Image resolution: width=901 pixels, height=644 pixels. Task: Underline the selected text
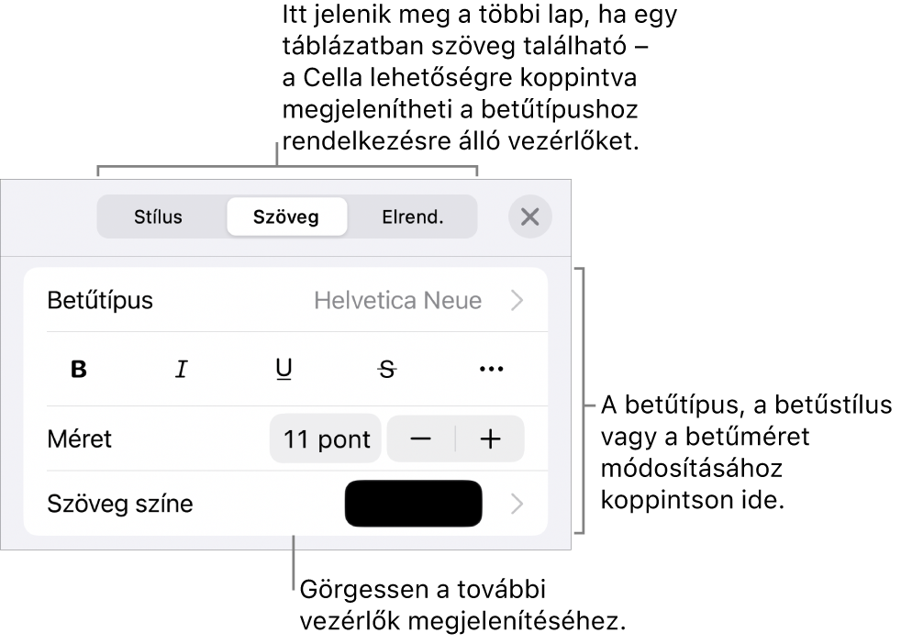[x=284, y=369]
